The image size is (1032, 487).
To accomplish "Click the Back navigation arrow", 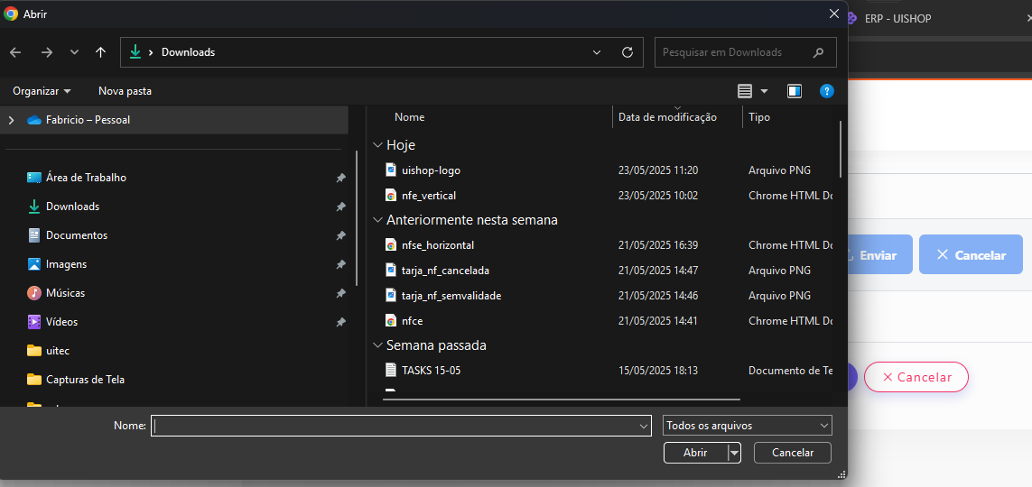I will (x=15, y=52).
